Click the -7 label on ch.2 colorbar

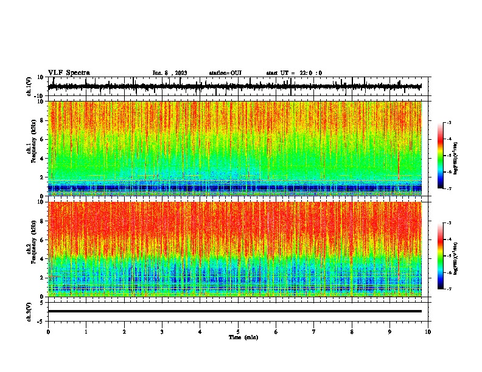pyautogui.click(x=449, y=289)
